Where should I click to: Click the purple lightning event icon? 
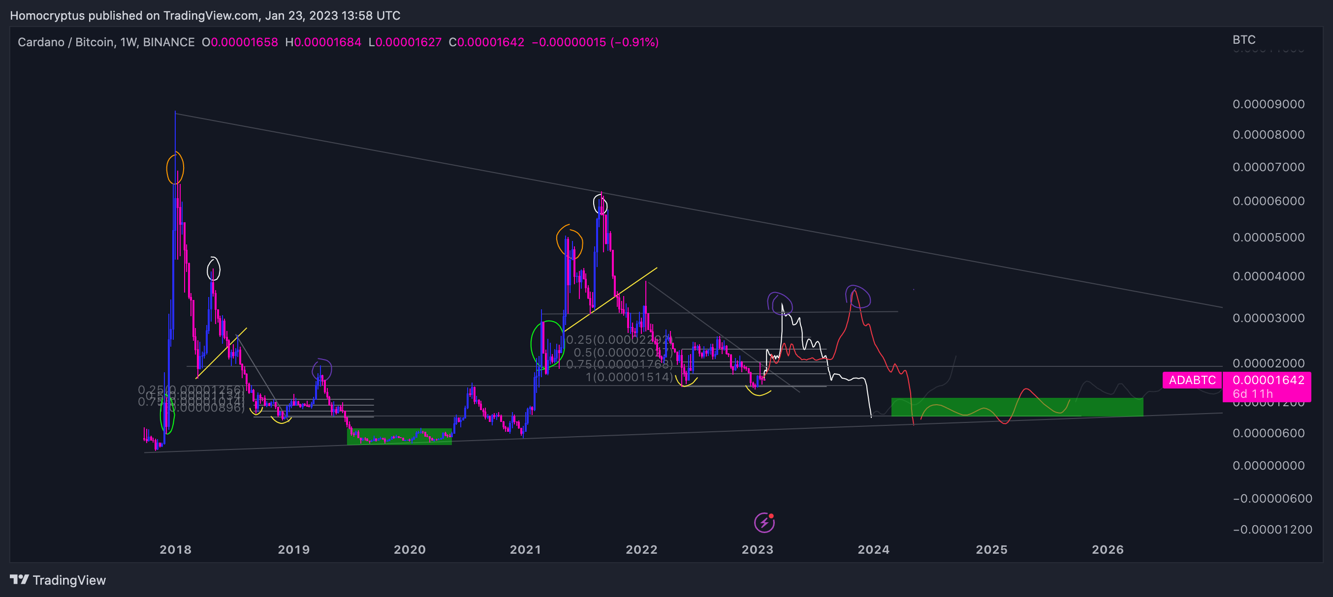click(764, 523)
